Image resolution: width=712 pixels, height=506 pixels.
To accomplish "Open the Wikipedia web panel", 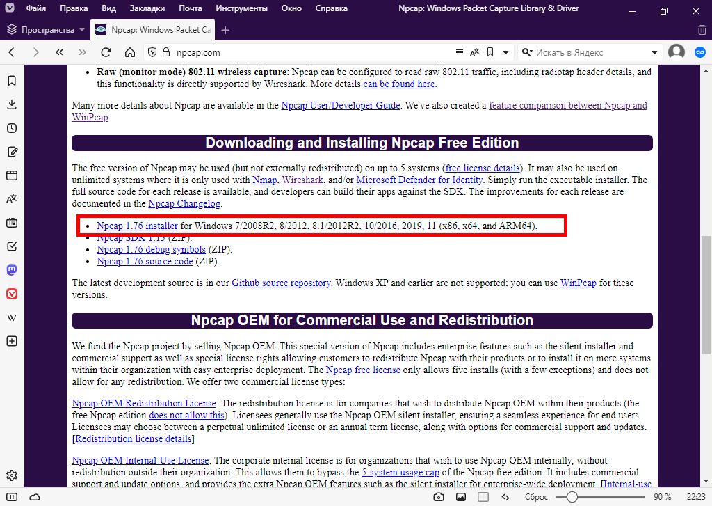I will (12, 317).
